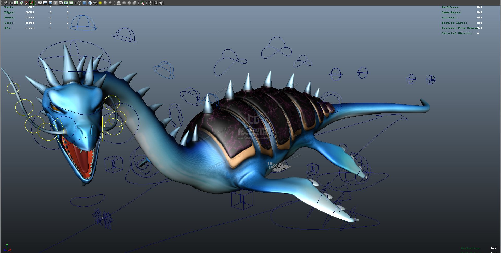Click the Backfaces HUD label
The image size is (501, 253).
pos(451,7)
